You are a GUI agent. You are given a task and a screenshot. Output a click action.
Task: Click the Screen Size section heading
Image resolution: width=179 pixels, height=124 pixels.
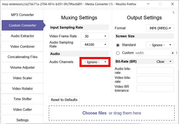coord(125,36)
